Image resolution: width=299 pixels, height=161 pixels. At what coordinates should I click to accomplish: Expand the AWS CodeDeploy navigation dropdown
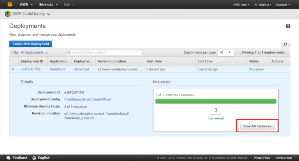48,14
